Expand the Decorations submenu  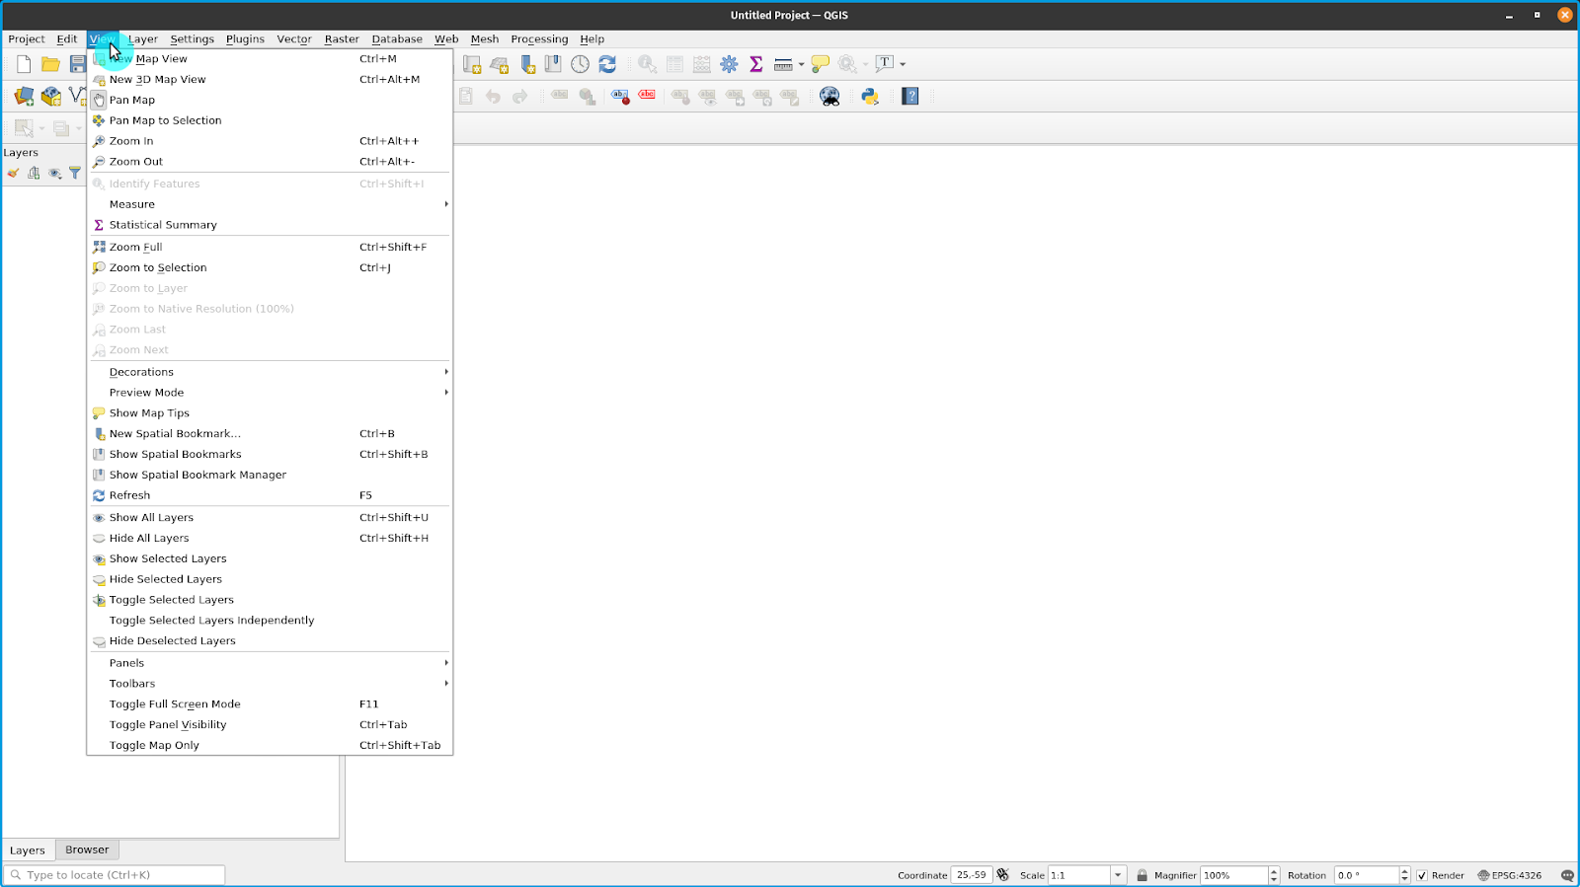point(270,372)
